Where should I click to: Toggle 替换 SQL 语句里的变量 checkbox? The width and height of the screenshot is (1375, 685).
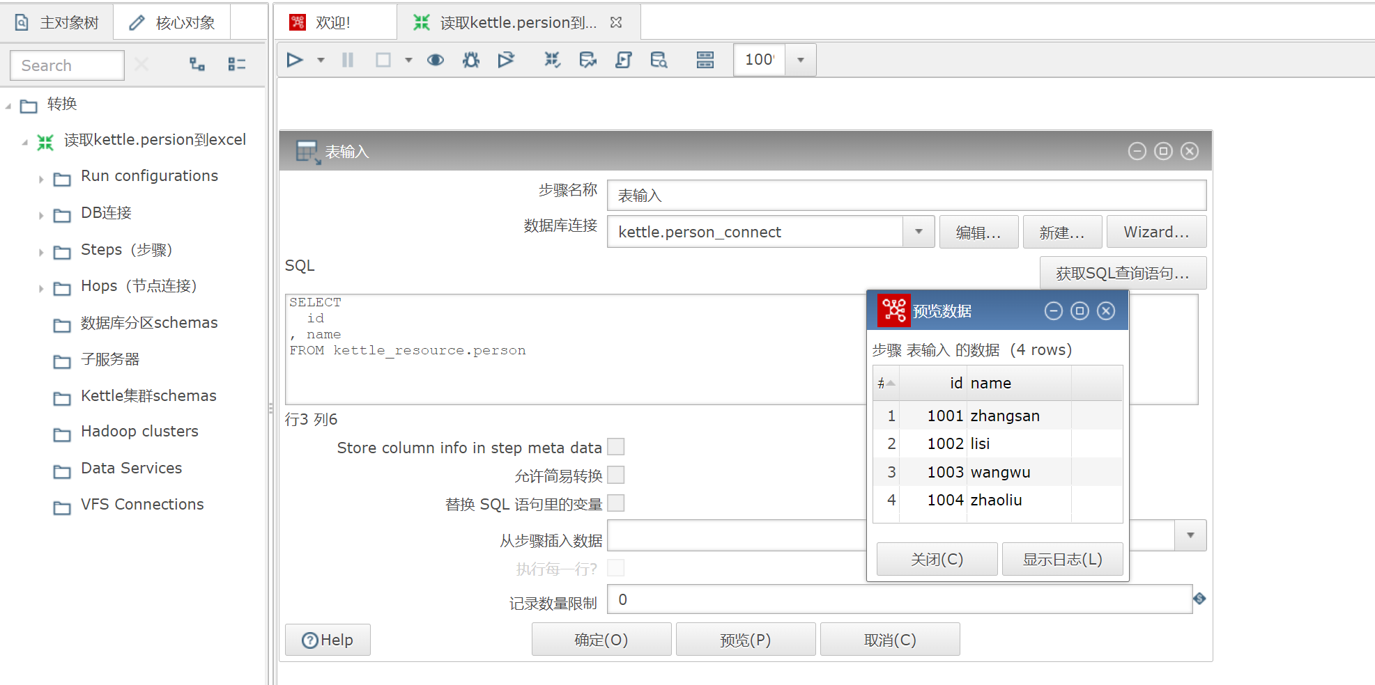tap(616, 503)
